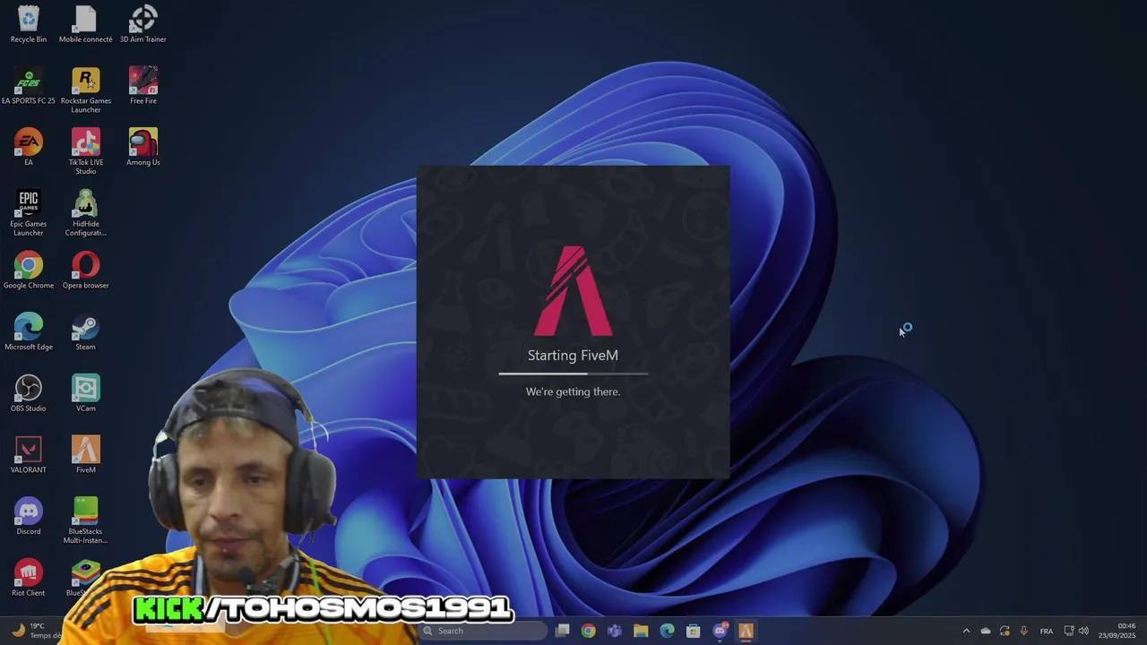This screenshot has width=1147, height=645.
Task: Select the Free Fire desktop icon
Action: pos(142,86)
